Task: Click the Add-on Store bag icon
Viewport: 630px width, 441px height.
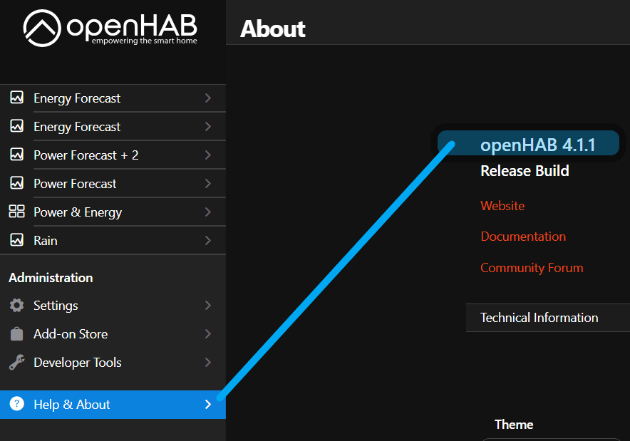Action: point(16,333)
